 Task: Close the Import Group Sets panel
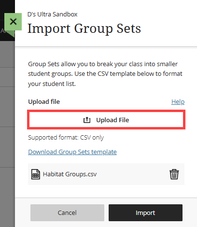coord(13,22)
